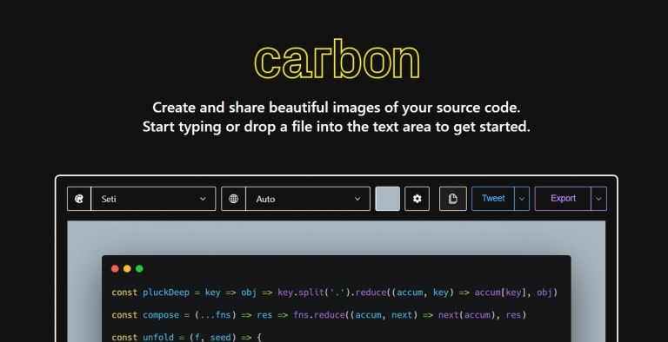Click the grey canvas background area
Image resolution: width=668 pixels, height=342 pixels.
point(336,238)
